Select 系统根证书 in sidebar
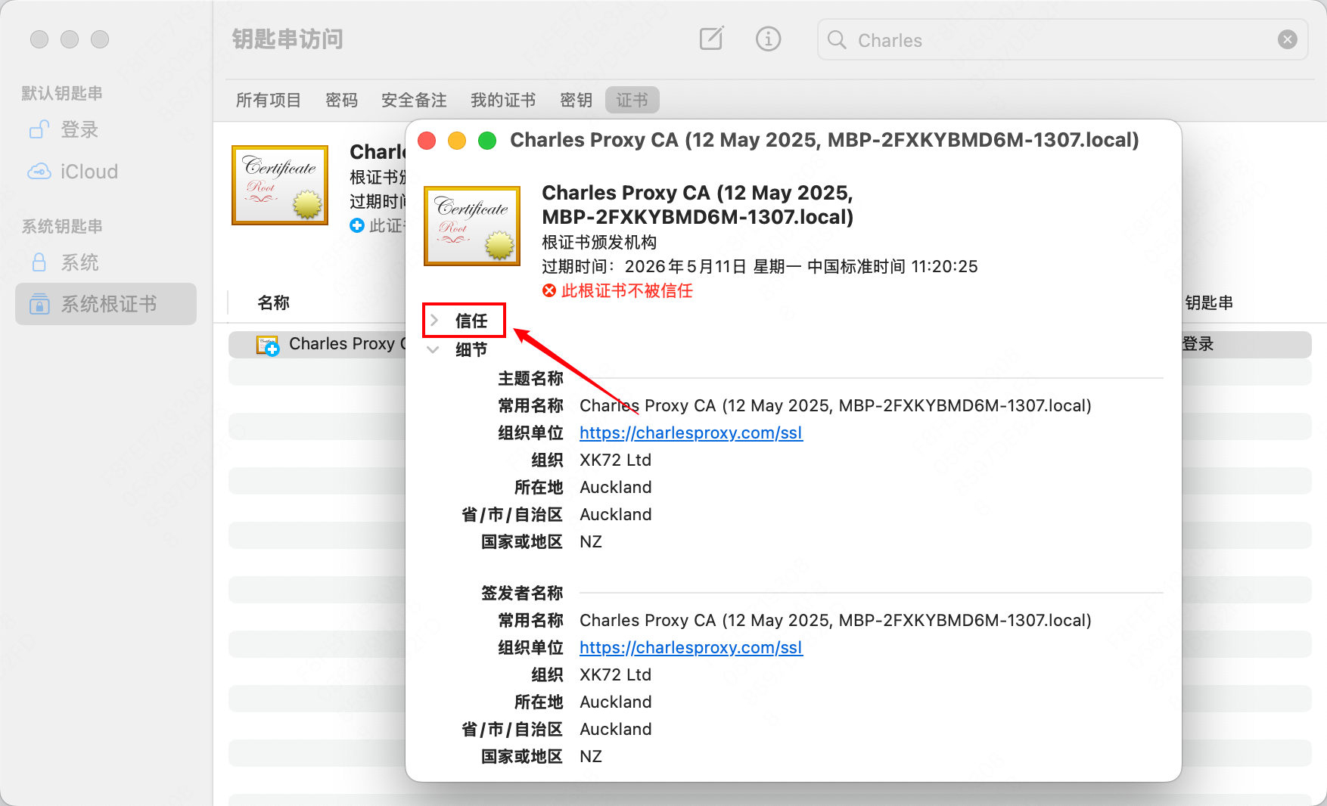The image size is (1327, 806). tap(106, 304)
